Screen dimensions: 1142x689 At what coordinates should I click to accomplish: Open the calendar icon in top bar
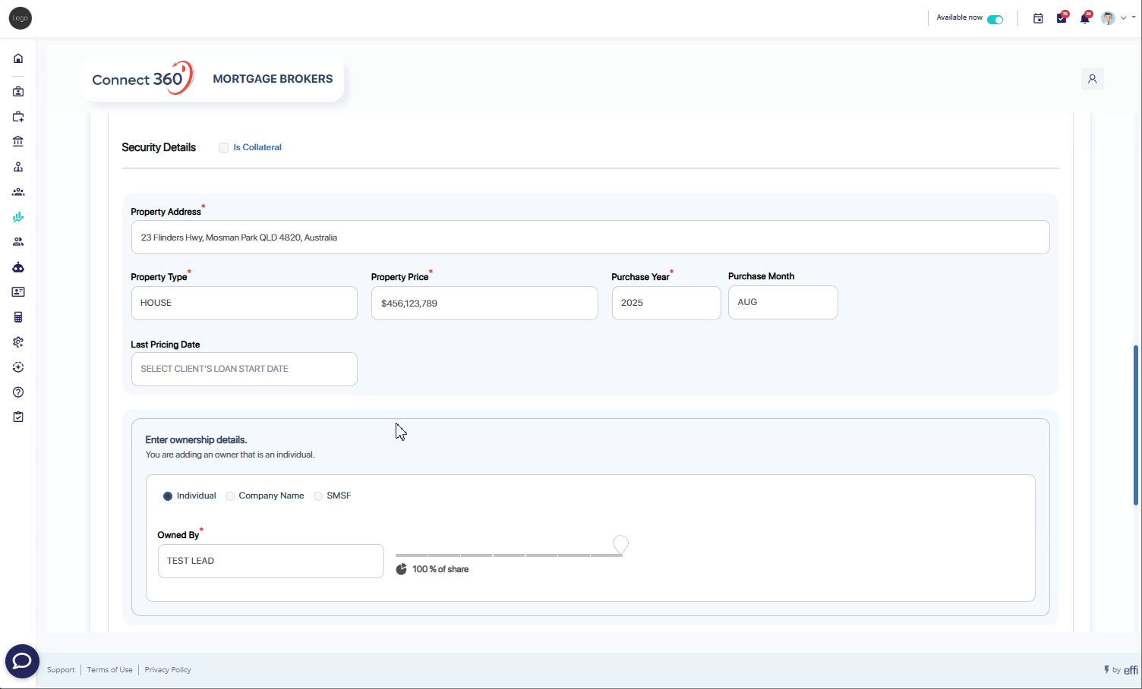tap(1038, 18)
